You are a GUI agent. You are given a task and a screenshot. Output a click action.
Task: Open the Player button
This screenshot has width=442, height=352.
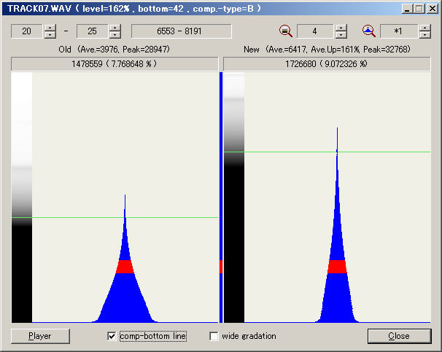click(x=40, y=336)
